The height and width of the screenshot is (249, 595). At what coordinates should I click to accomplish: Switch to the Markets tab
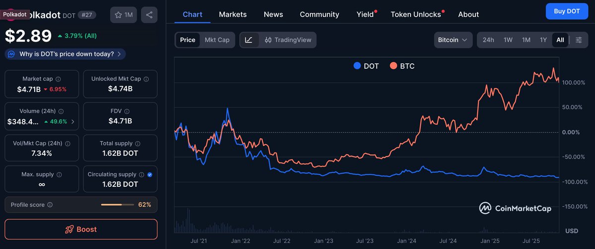pyautogui.click(x=233, y=14)
